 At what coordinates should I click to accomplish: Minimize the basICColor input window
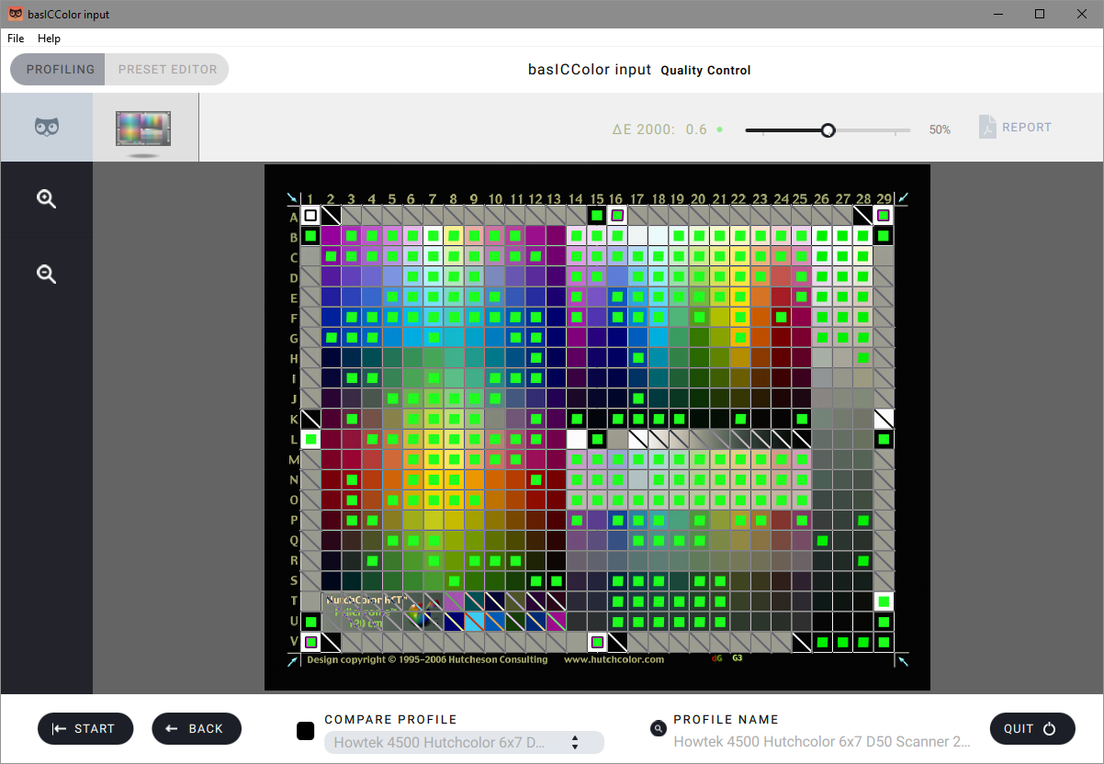pos(997,14)
